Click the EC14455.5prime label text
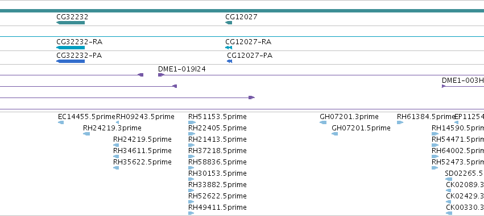The image size is (484, 216). [86, 117]
